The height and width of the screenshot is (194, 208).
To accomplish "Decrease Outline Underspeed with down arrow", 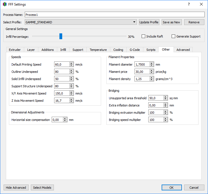I will (71, 73).
